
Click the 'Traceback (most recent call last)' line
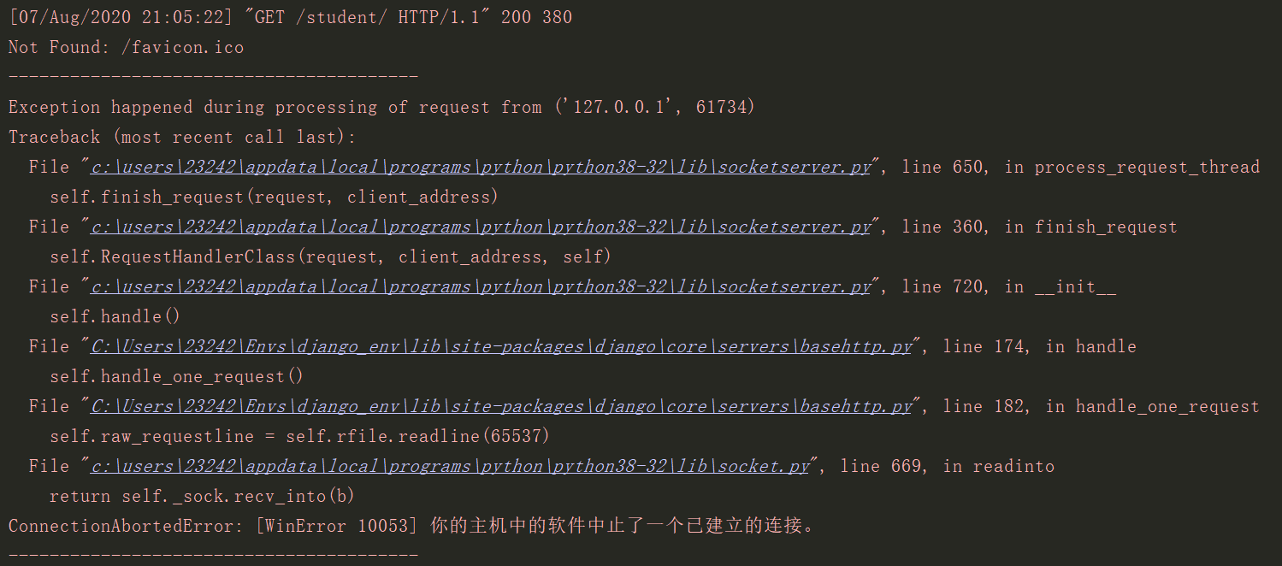pos(182,137)
